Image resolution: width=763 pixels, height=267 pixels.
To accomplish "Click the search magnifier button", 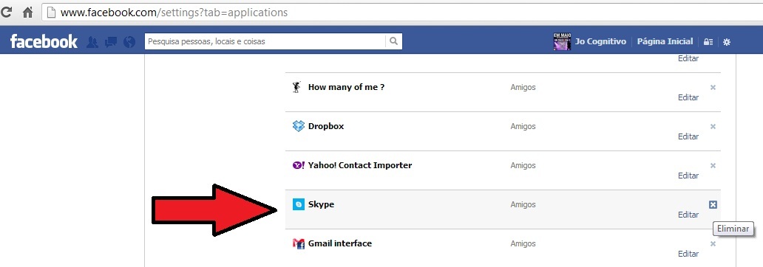I will point(393,42).
